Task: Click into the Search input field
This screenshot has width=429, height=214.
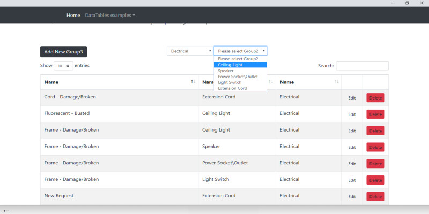Action: pyautogui.click(x=362, y=66)
